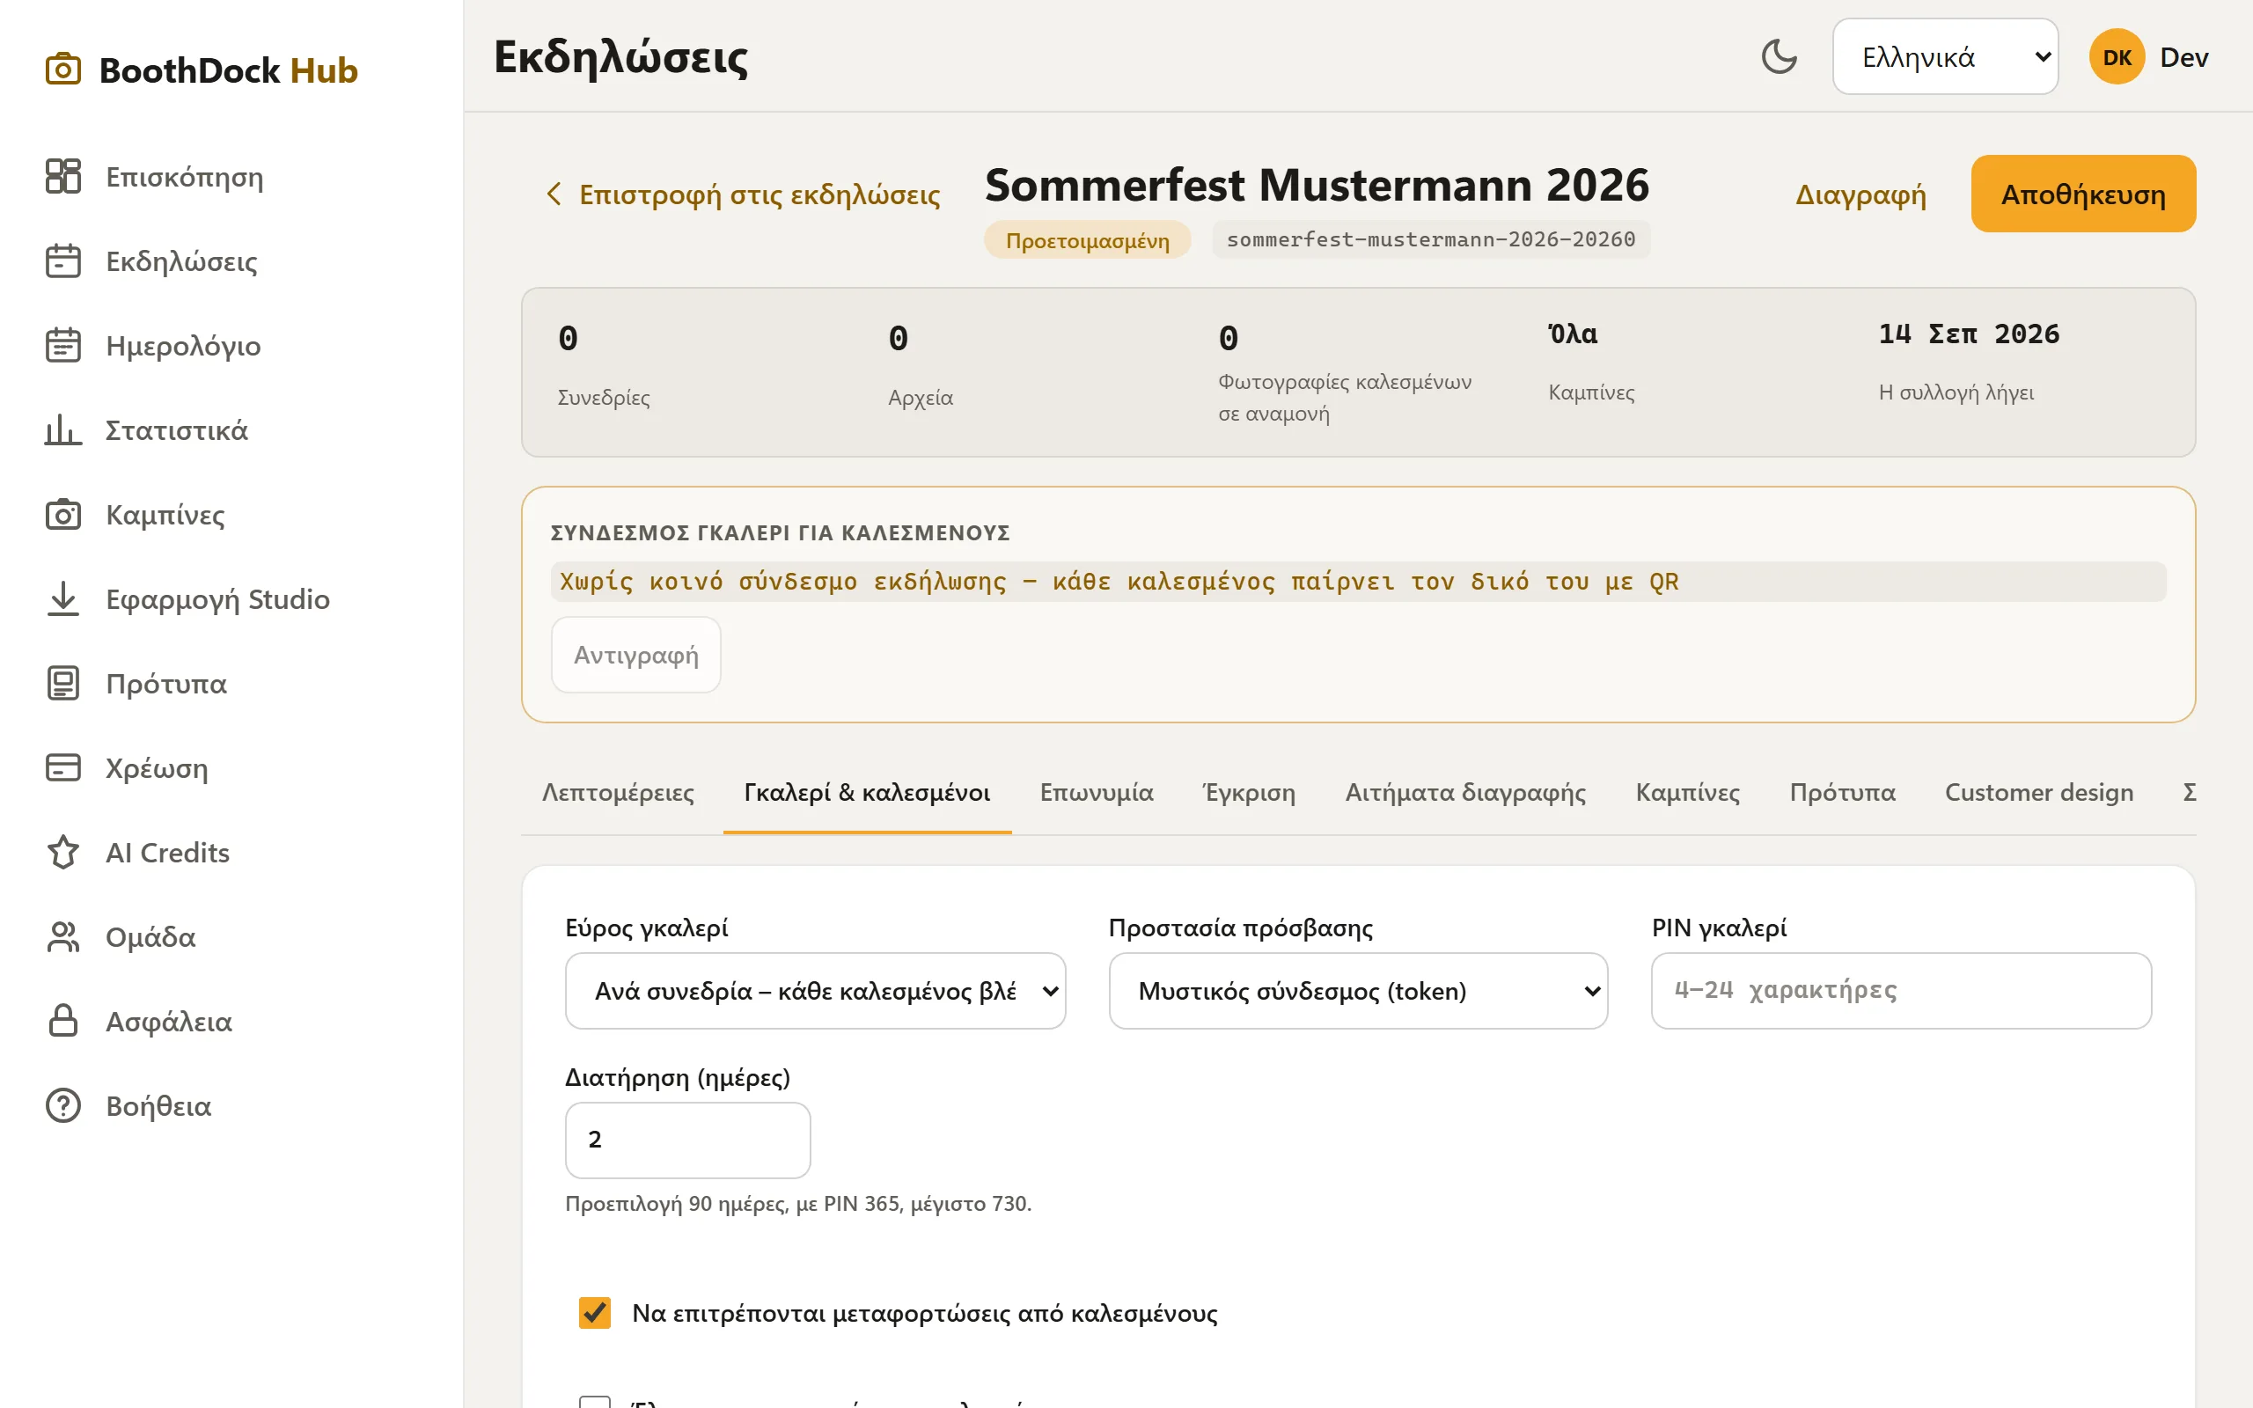Focus the Διατήρηση (ημέρες) number field

click(687, 1140)
